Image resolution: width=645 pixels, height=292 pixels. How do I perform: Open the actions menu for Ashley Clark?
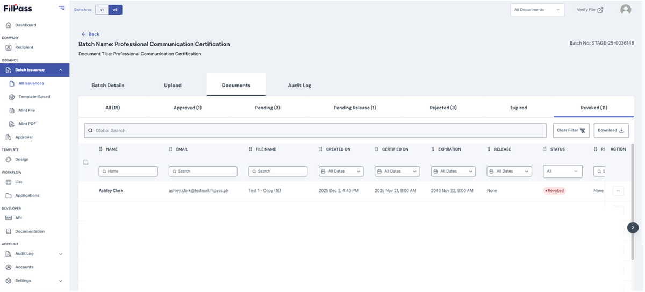(x=618, y=191)
